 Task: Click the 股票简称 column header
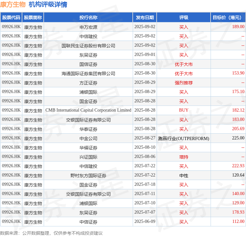[x=33, y=18]
